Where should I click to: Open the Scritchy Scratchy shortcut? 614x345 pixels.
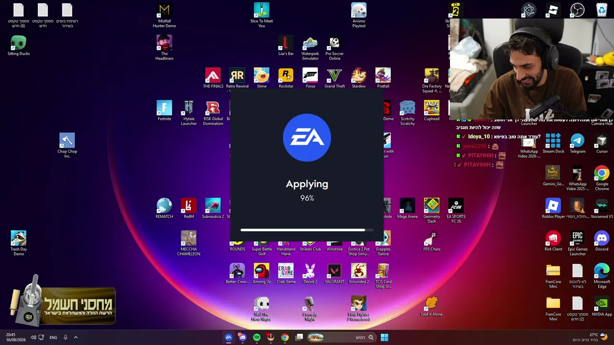(407, 113)
